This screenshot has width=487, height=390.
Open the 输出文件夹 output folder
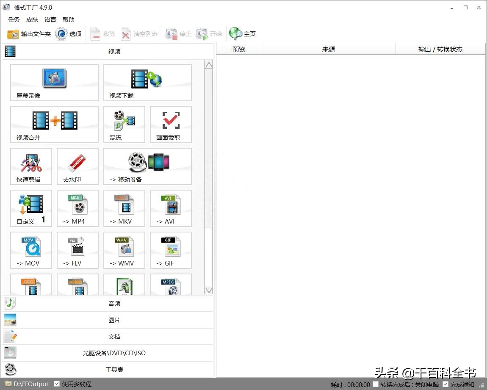point(28,34)
